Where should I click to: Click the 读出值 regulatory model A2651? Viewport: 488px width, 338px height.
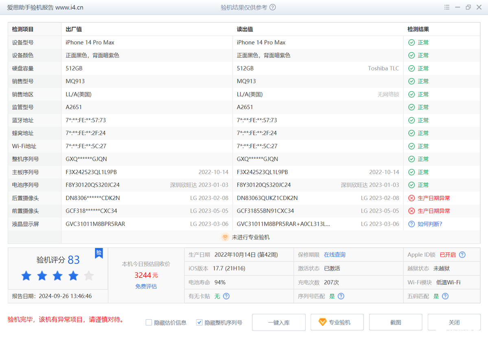(x=245, y=107)
